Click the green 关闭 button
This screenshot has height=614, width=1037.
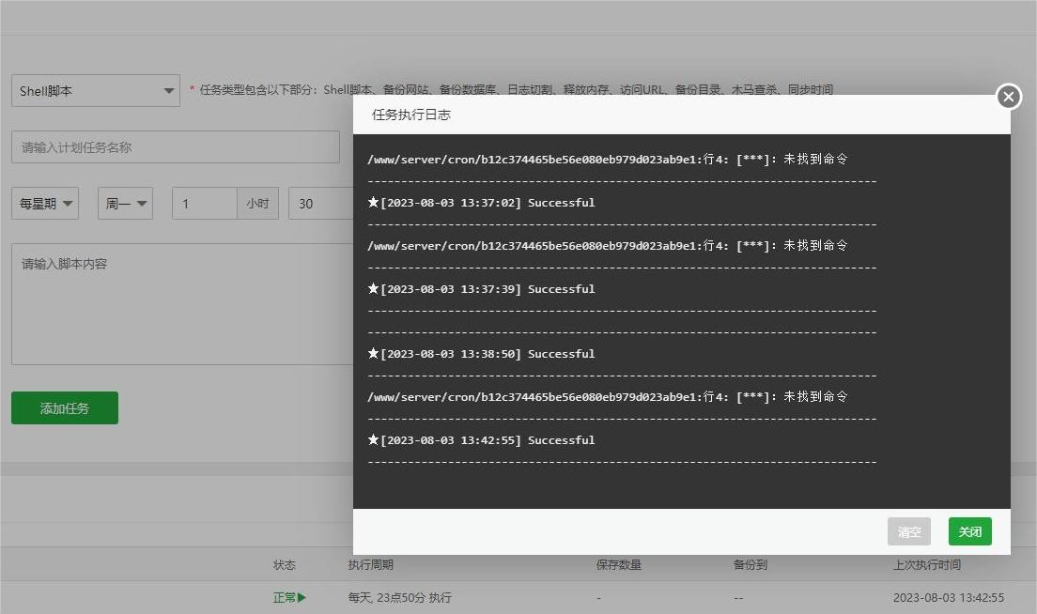coord(969,531)
